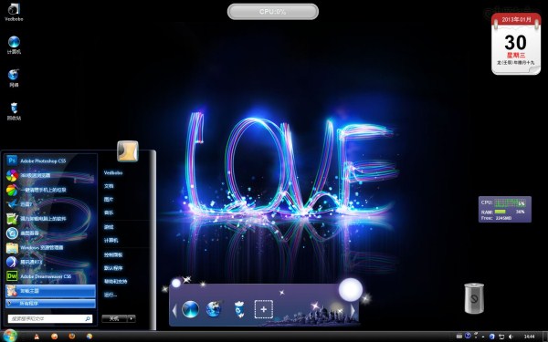Click the volume speaker icon in system tray
This screenshot has height=342, width=548.
tap(511, 337)
